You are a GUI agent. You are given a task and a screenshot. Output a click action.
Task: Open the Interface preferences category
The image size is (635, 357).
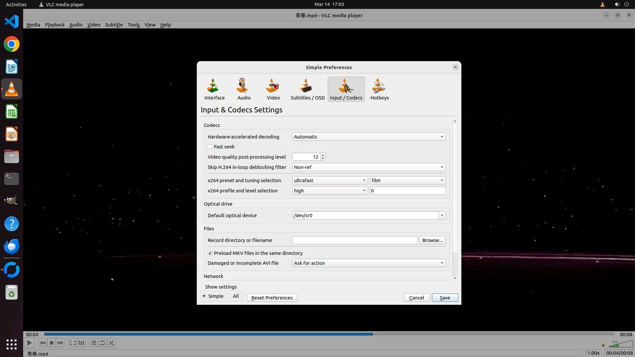click(214, 89)
